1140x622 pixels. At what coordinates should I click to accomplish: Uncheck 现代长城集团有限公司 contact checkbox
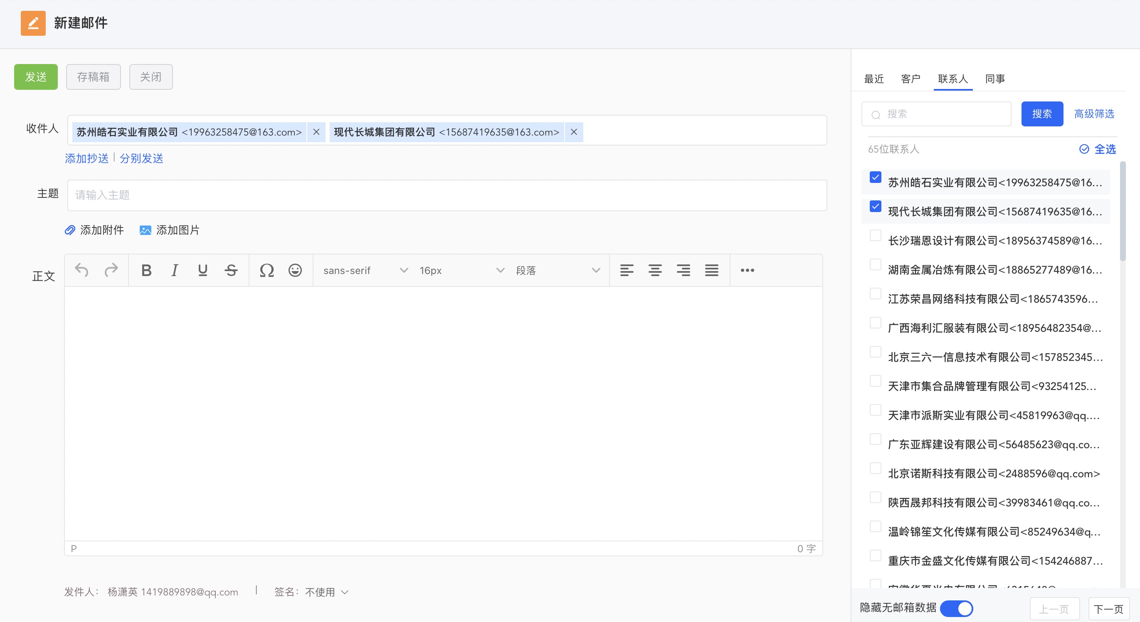point(875,207)
